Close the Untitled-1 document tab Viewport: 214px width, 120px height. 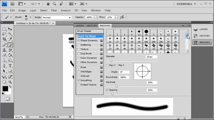point(53,23)
